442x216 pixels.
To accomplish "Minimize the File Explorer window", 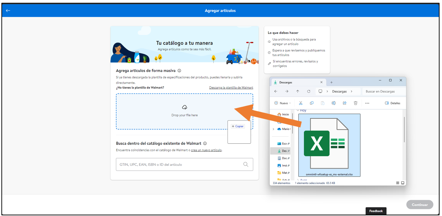I will click(380, 80).
